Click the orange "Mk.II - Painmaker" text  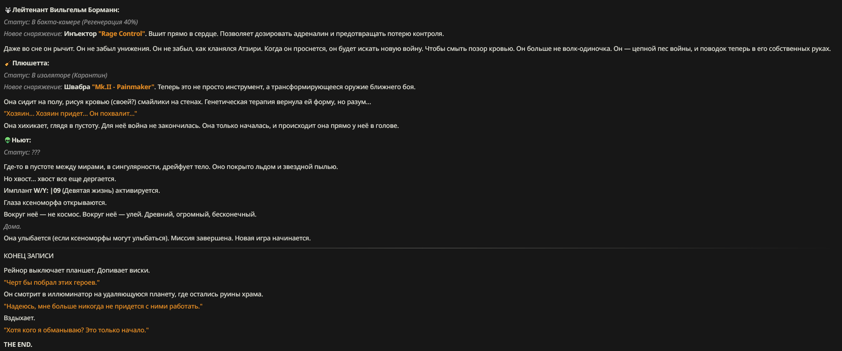(123, 87)
